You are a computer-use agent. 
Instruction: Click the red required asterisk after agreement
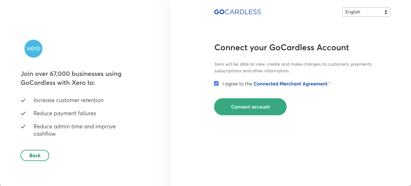(x=330, y=83)
